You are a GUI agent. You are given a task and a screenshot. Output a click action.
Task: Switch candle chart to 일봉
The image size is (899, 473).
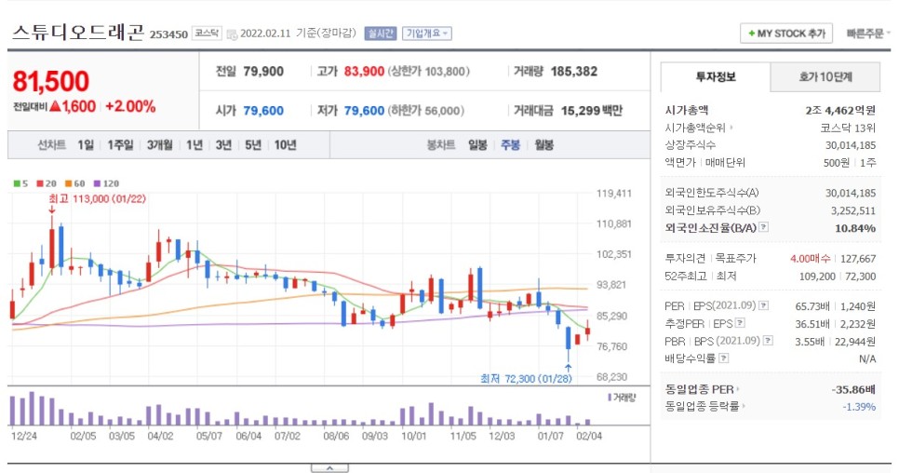pos(477,145)
